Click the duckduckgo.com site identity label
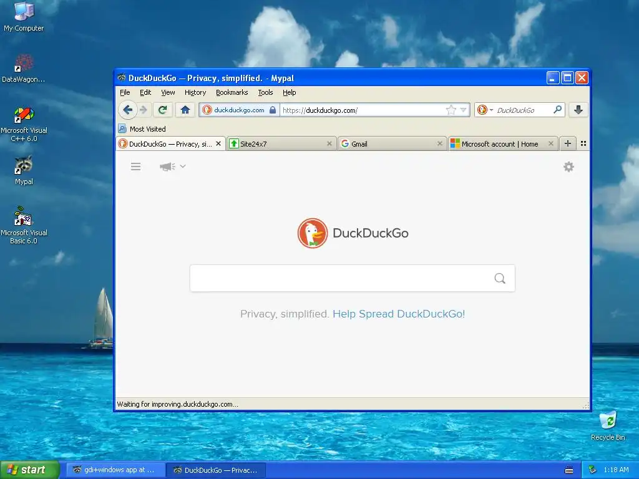Viewport: 639px width, 479px height. point(239,110)
